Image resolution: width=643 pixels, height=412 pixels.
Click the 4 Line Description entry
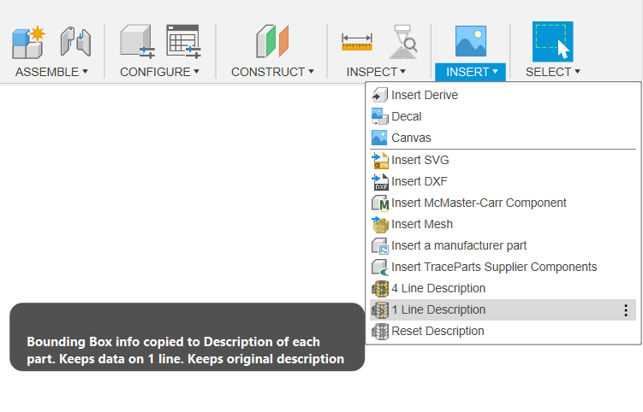[x=438, y=288]
